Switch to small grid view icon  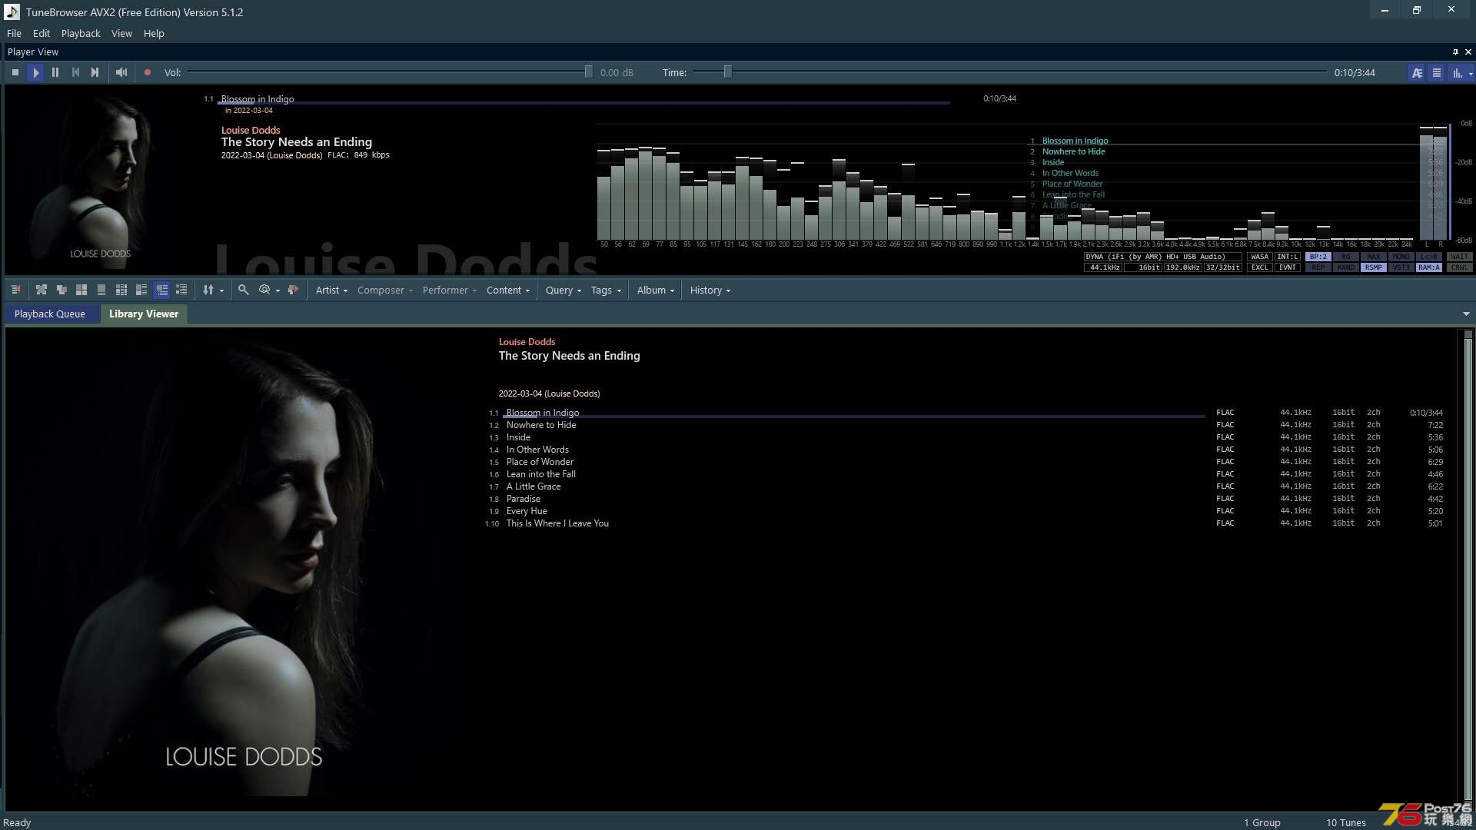coord(121,290)
